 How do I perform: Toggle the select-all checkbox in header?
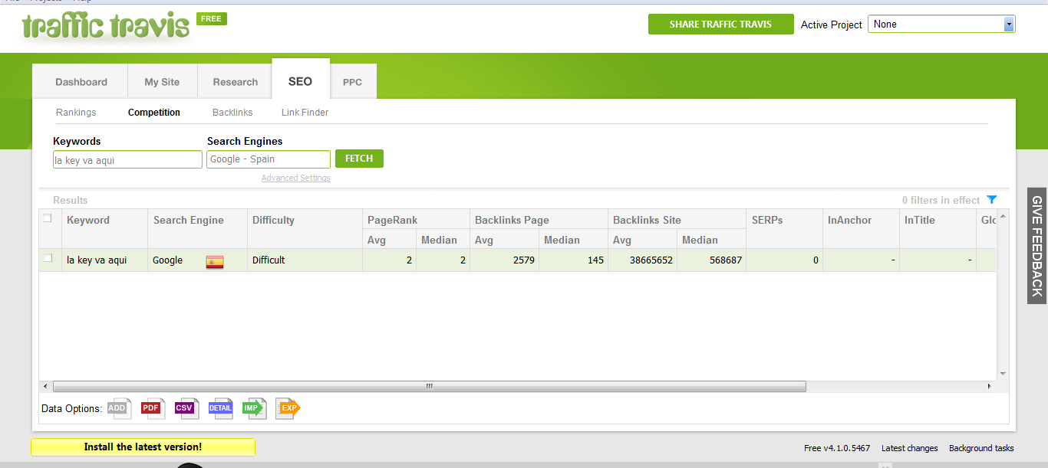pos(48,218)
